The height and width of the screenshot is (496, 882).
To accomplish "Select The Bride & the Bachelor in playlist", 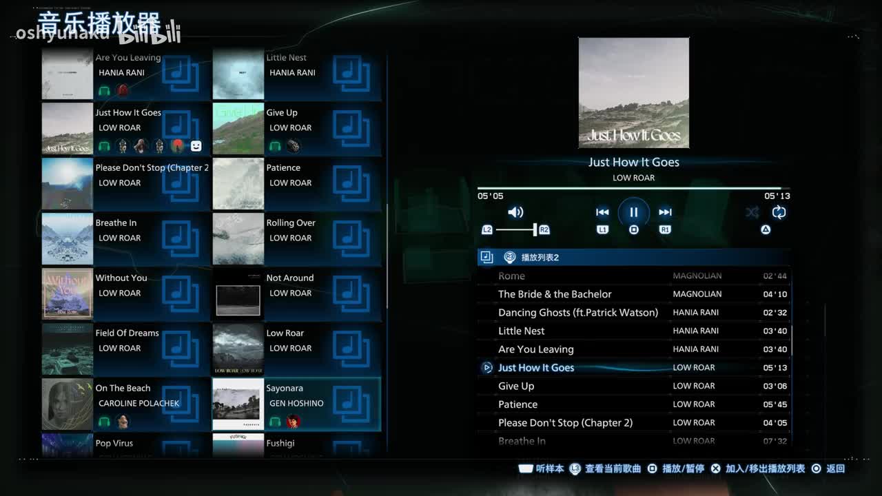I will pyautogui.click(x=634, y=294).
